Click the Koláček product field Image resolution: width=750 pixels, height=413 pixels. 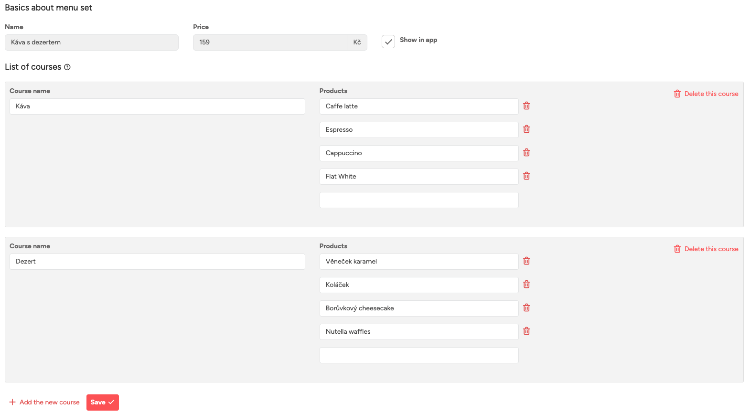(419, 285)
